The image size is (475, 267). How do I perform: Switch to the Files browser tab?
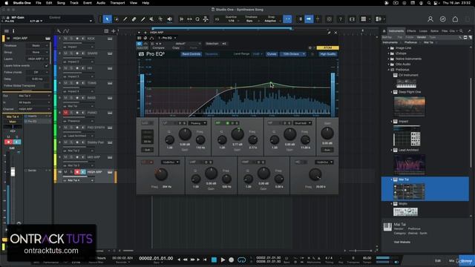[x=445, y=31]
